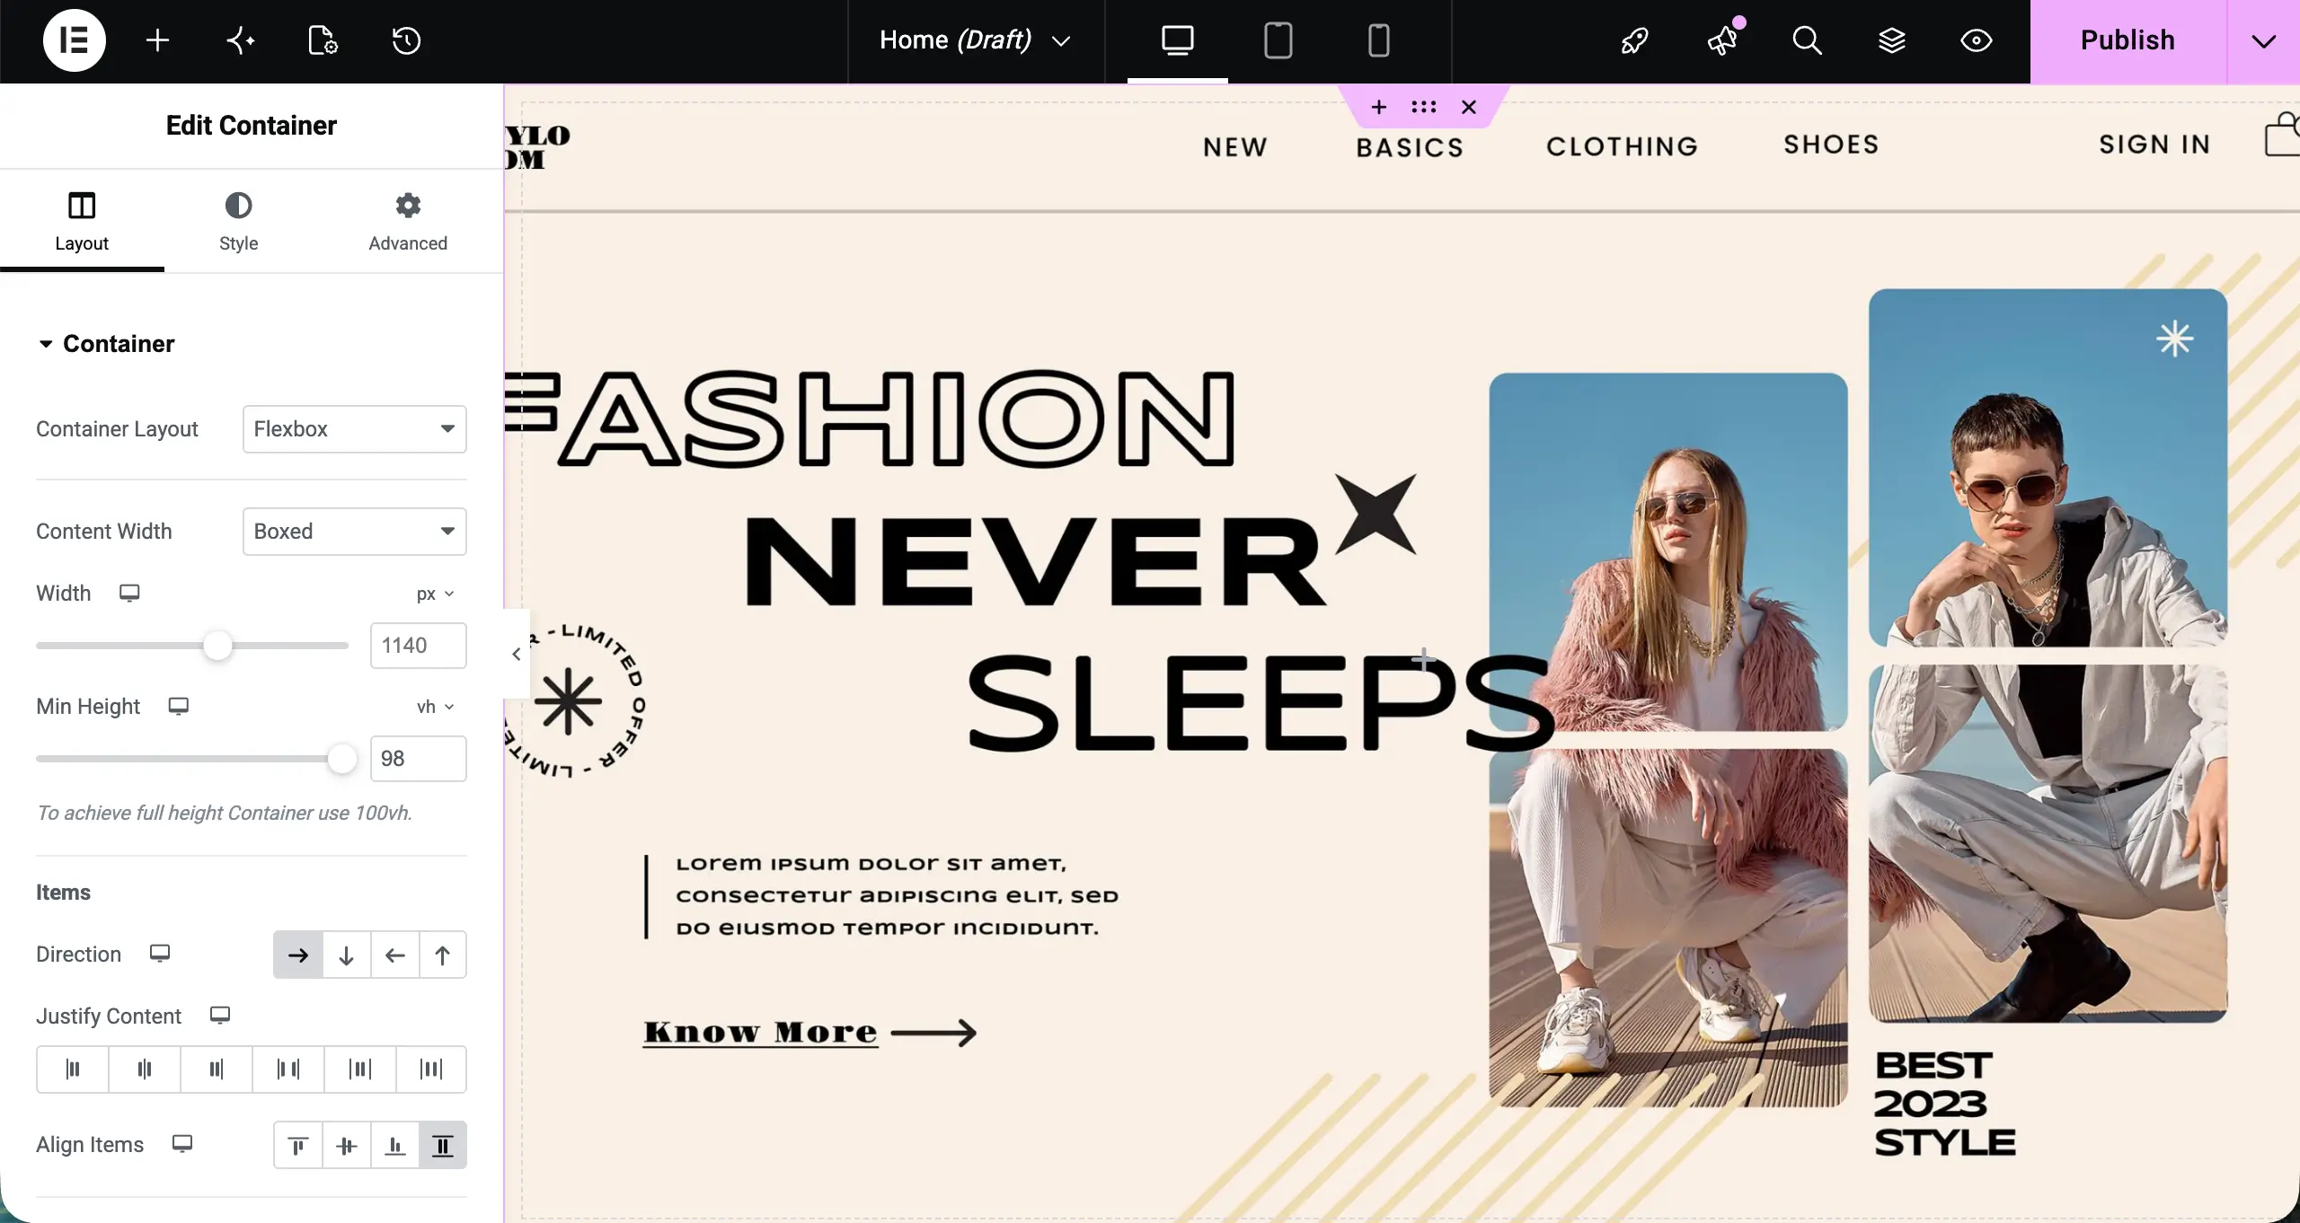Open the Elementor logo menu
Image resolution: width=2300 pixels, height=1223 pixels.
point(74,40)
